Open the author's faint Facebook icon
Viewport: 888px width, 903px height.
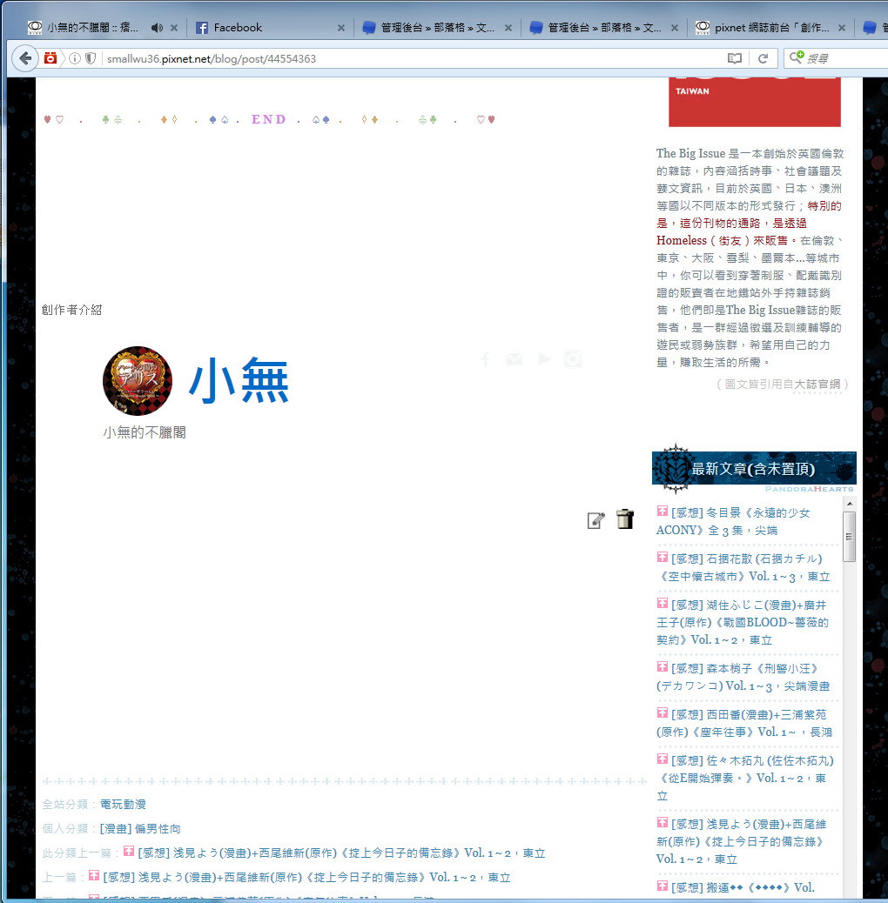click(486, 359)
